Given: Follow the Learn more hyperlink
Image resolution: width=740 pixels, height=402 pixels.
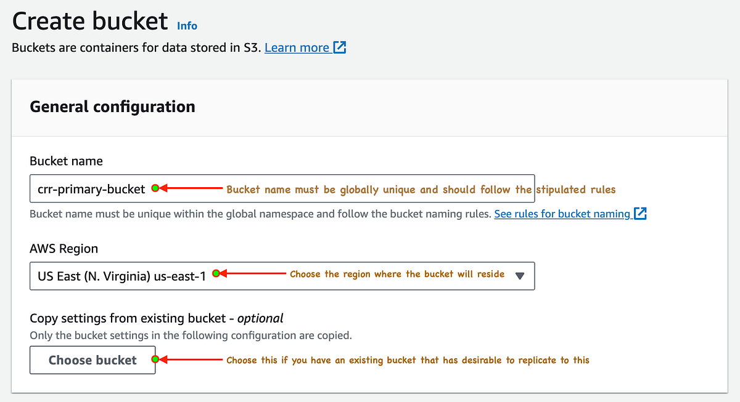Looking at the screenshot, I should [297, 47].
